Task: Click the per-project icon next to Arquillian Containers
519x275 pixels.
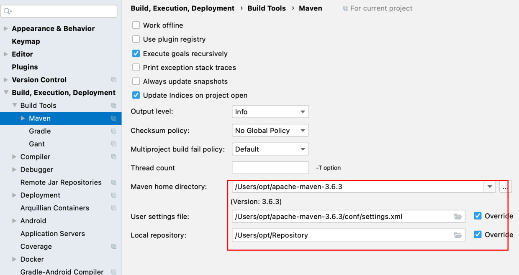Action: tap(114, 208)
